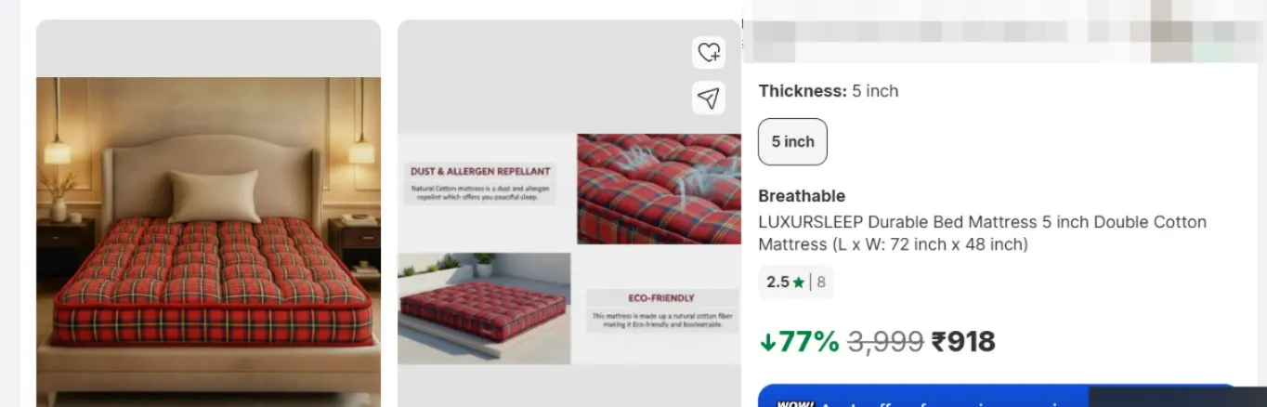Click the green down arrow beside 77%
The height and width of the screenshot is (407, 1267).
[x=767, y=342]
